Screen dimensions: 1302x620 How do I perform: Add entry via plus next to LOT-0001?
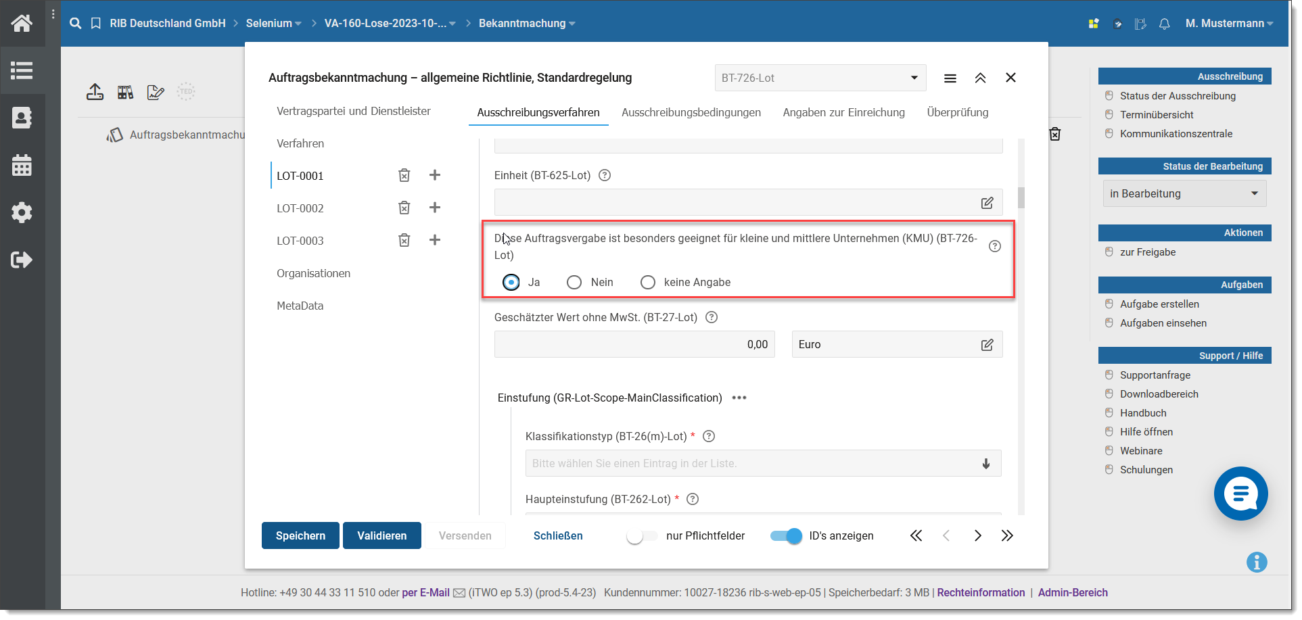tap(435, 175)
